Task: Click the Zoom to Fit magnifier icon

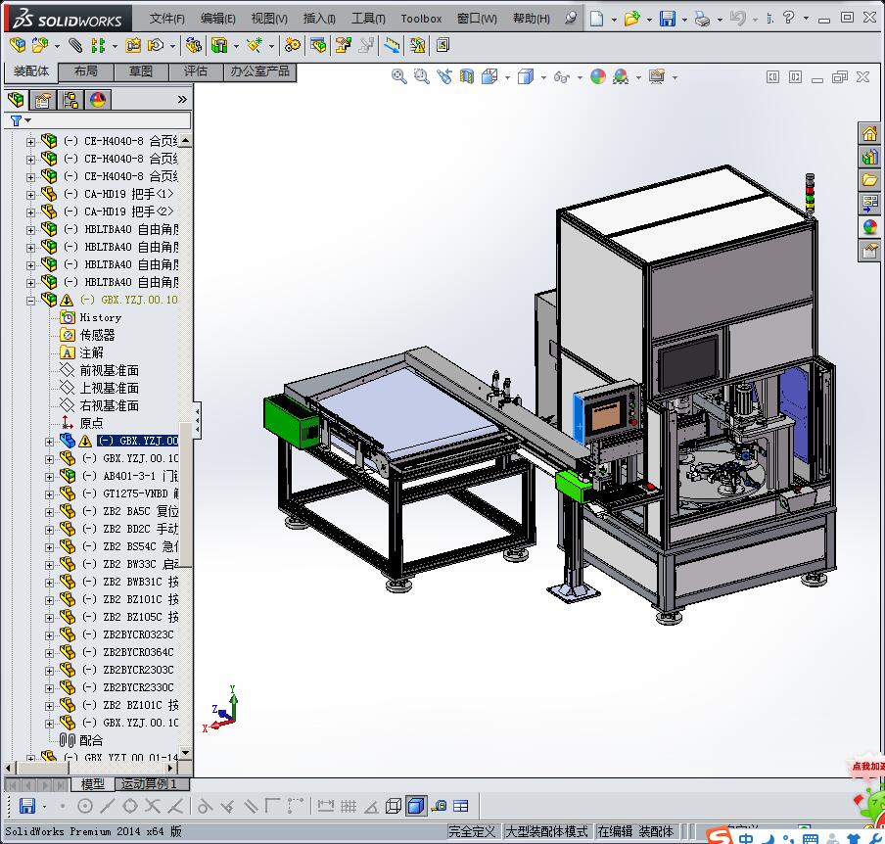Action: click(399, 76)
